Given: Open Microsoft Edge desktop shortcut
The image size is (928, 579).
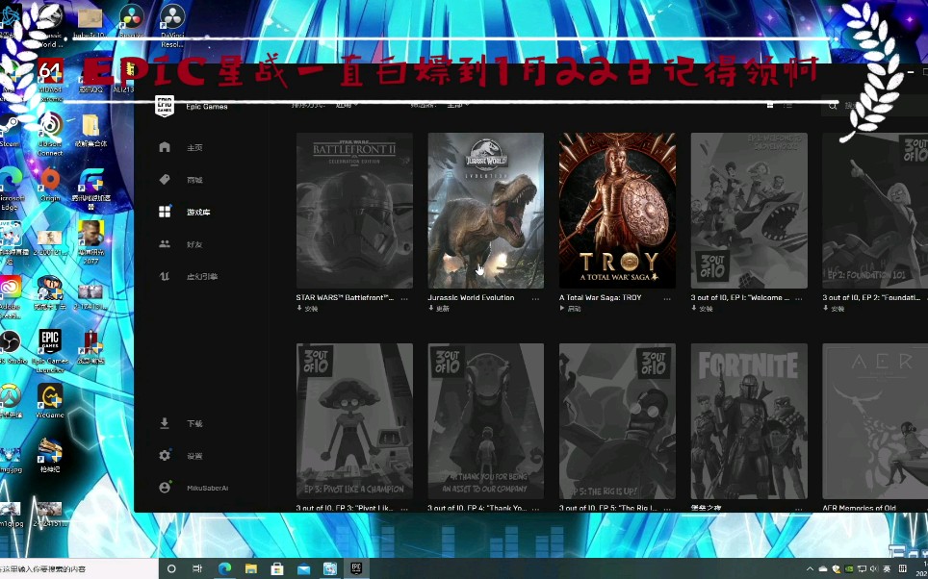Looking at the screenshot, I should pyautogui.click(x=10, y=189).
